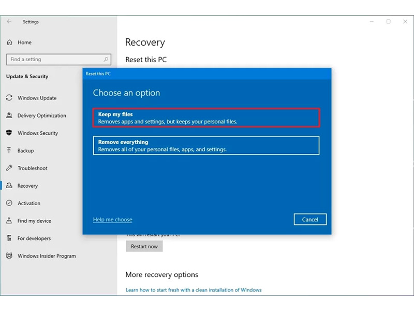Click the Find my device icon

point(9,221)
